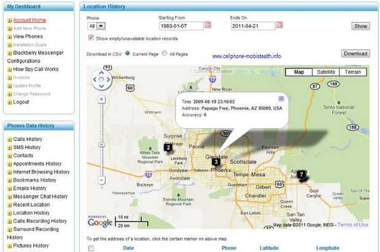
Task: Tick the select-all checkbox beside Date header
Action: [91, 248]
